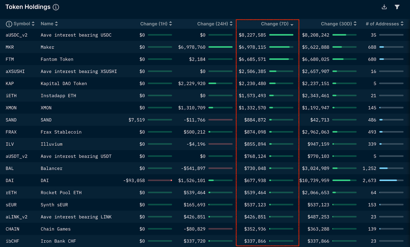410x247 pixels.
Task: Open the MKR symbol
Action: point(10,47)
